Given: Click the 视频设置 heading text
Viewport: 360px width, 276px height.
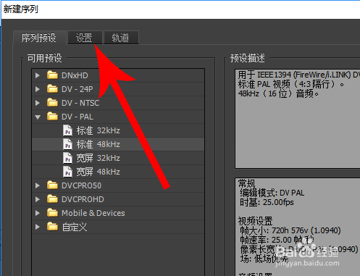Looking at the screenshot, I should tap(256, 221).
